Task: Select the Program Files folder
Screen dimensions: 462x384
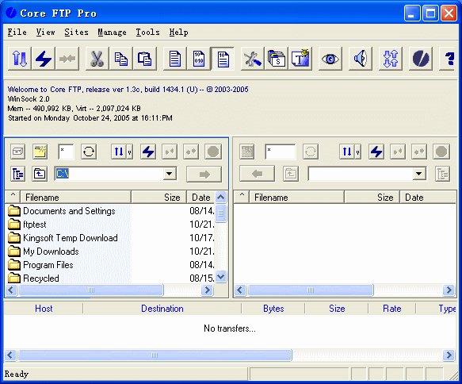Action: tap(48, 265)
